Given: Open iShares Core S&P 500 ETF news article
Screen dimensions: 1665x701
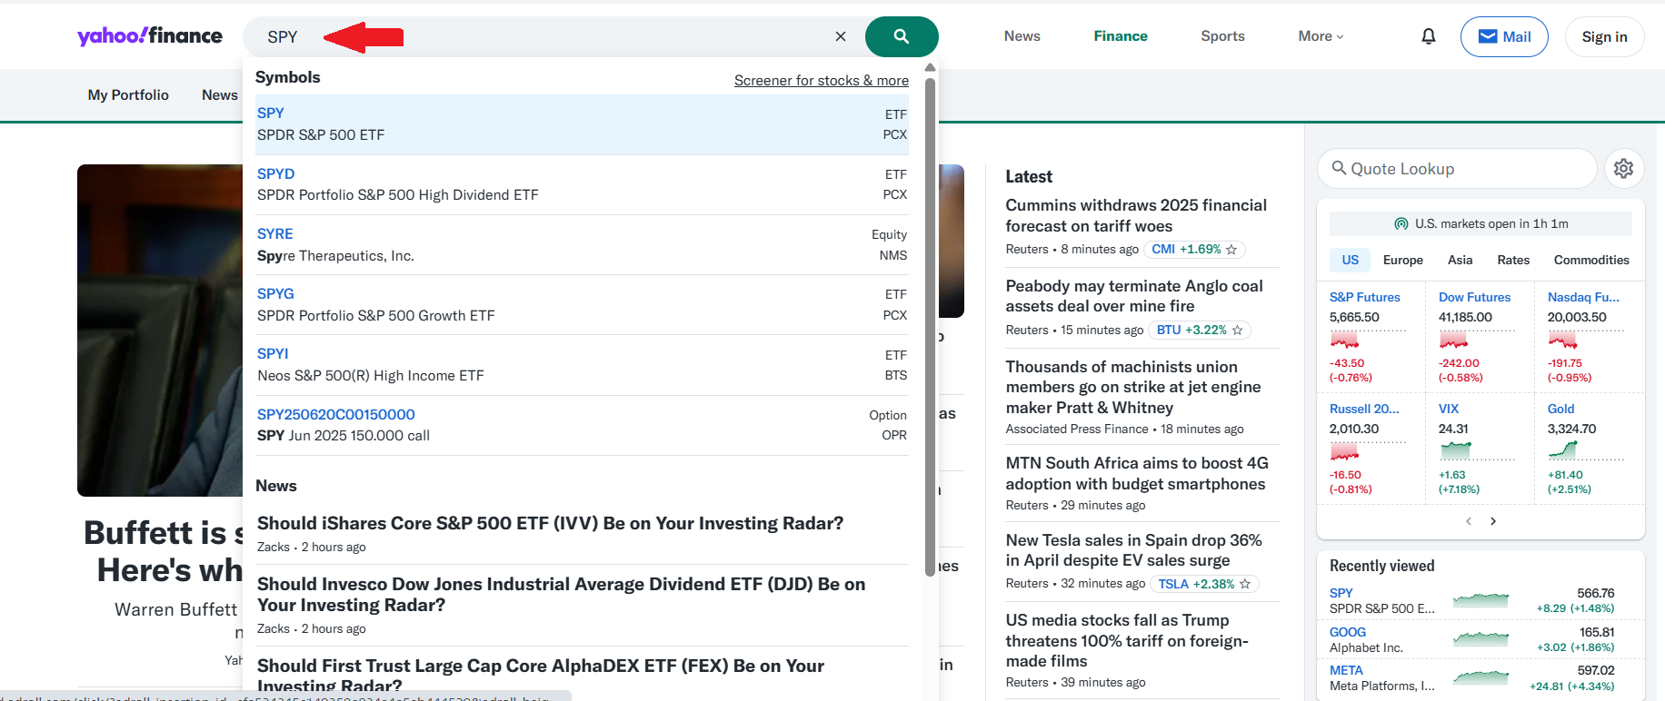Looking at the screenshot, I should (550, 524).
